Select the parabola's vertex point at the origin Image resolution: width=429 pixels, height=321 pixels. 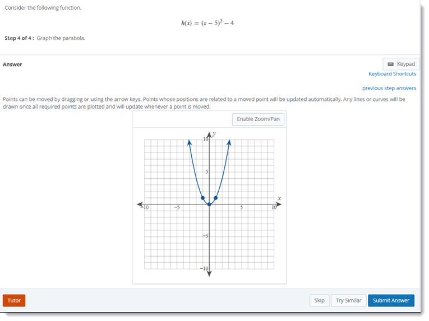(x=209, y=204)
